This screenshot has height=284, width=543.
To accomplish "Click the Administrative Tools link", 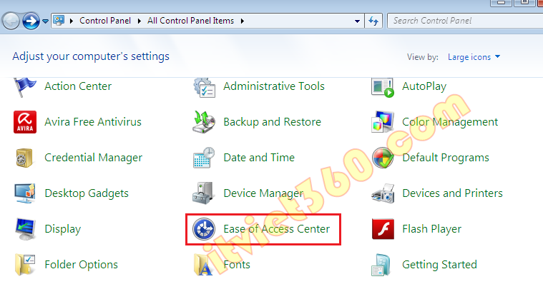I will tap(274, 86).
